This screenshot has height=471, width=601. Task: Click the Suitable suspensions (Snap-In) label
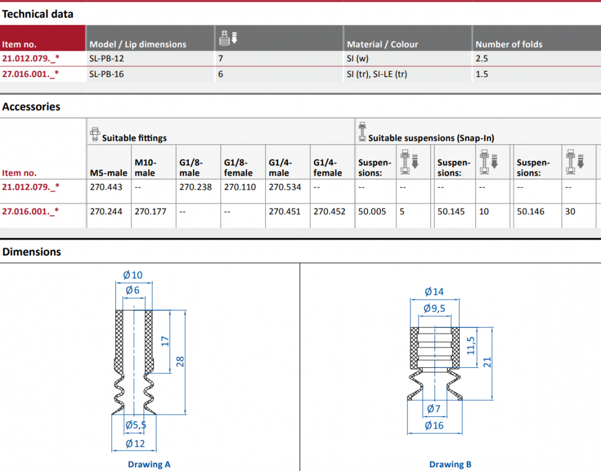coord(431,138)
